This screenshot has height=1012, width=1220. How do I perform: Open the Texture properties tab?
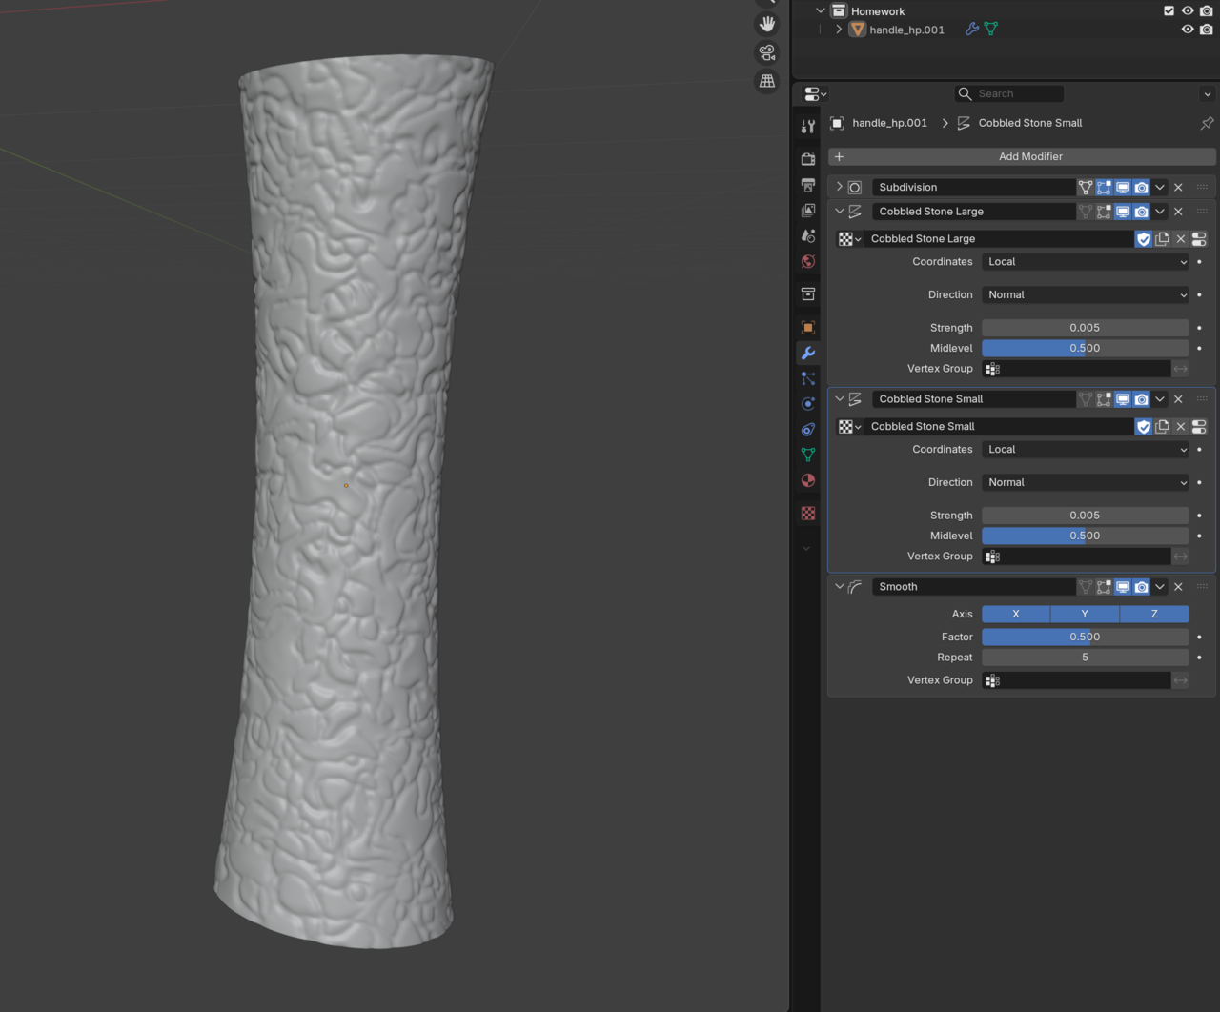pyautogui.click(x=808, y=513)
